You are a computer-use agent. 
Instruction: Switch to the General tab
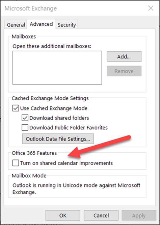[x=16, y=25]
